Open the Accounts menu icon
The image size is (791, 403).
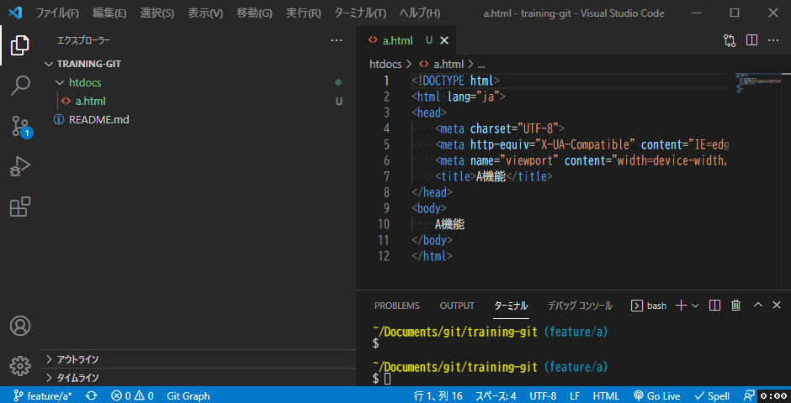[19, 326]
